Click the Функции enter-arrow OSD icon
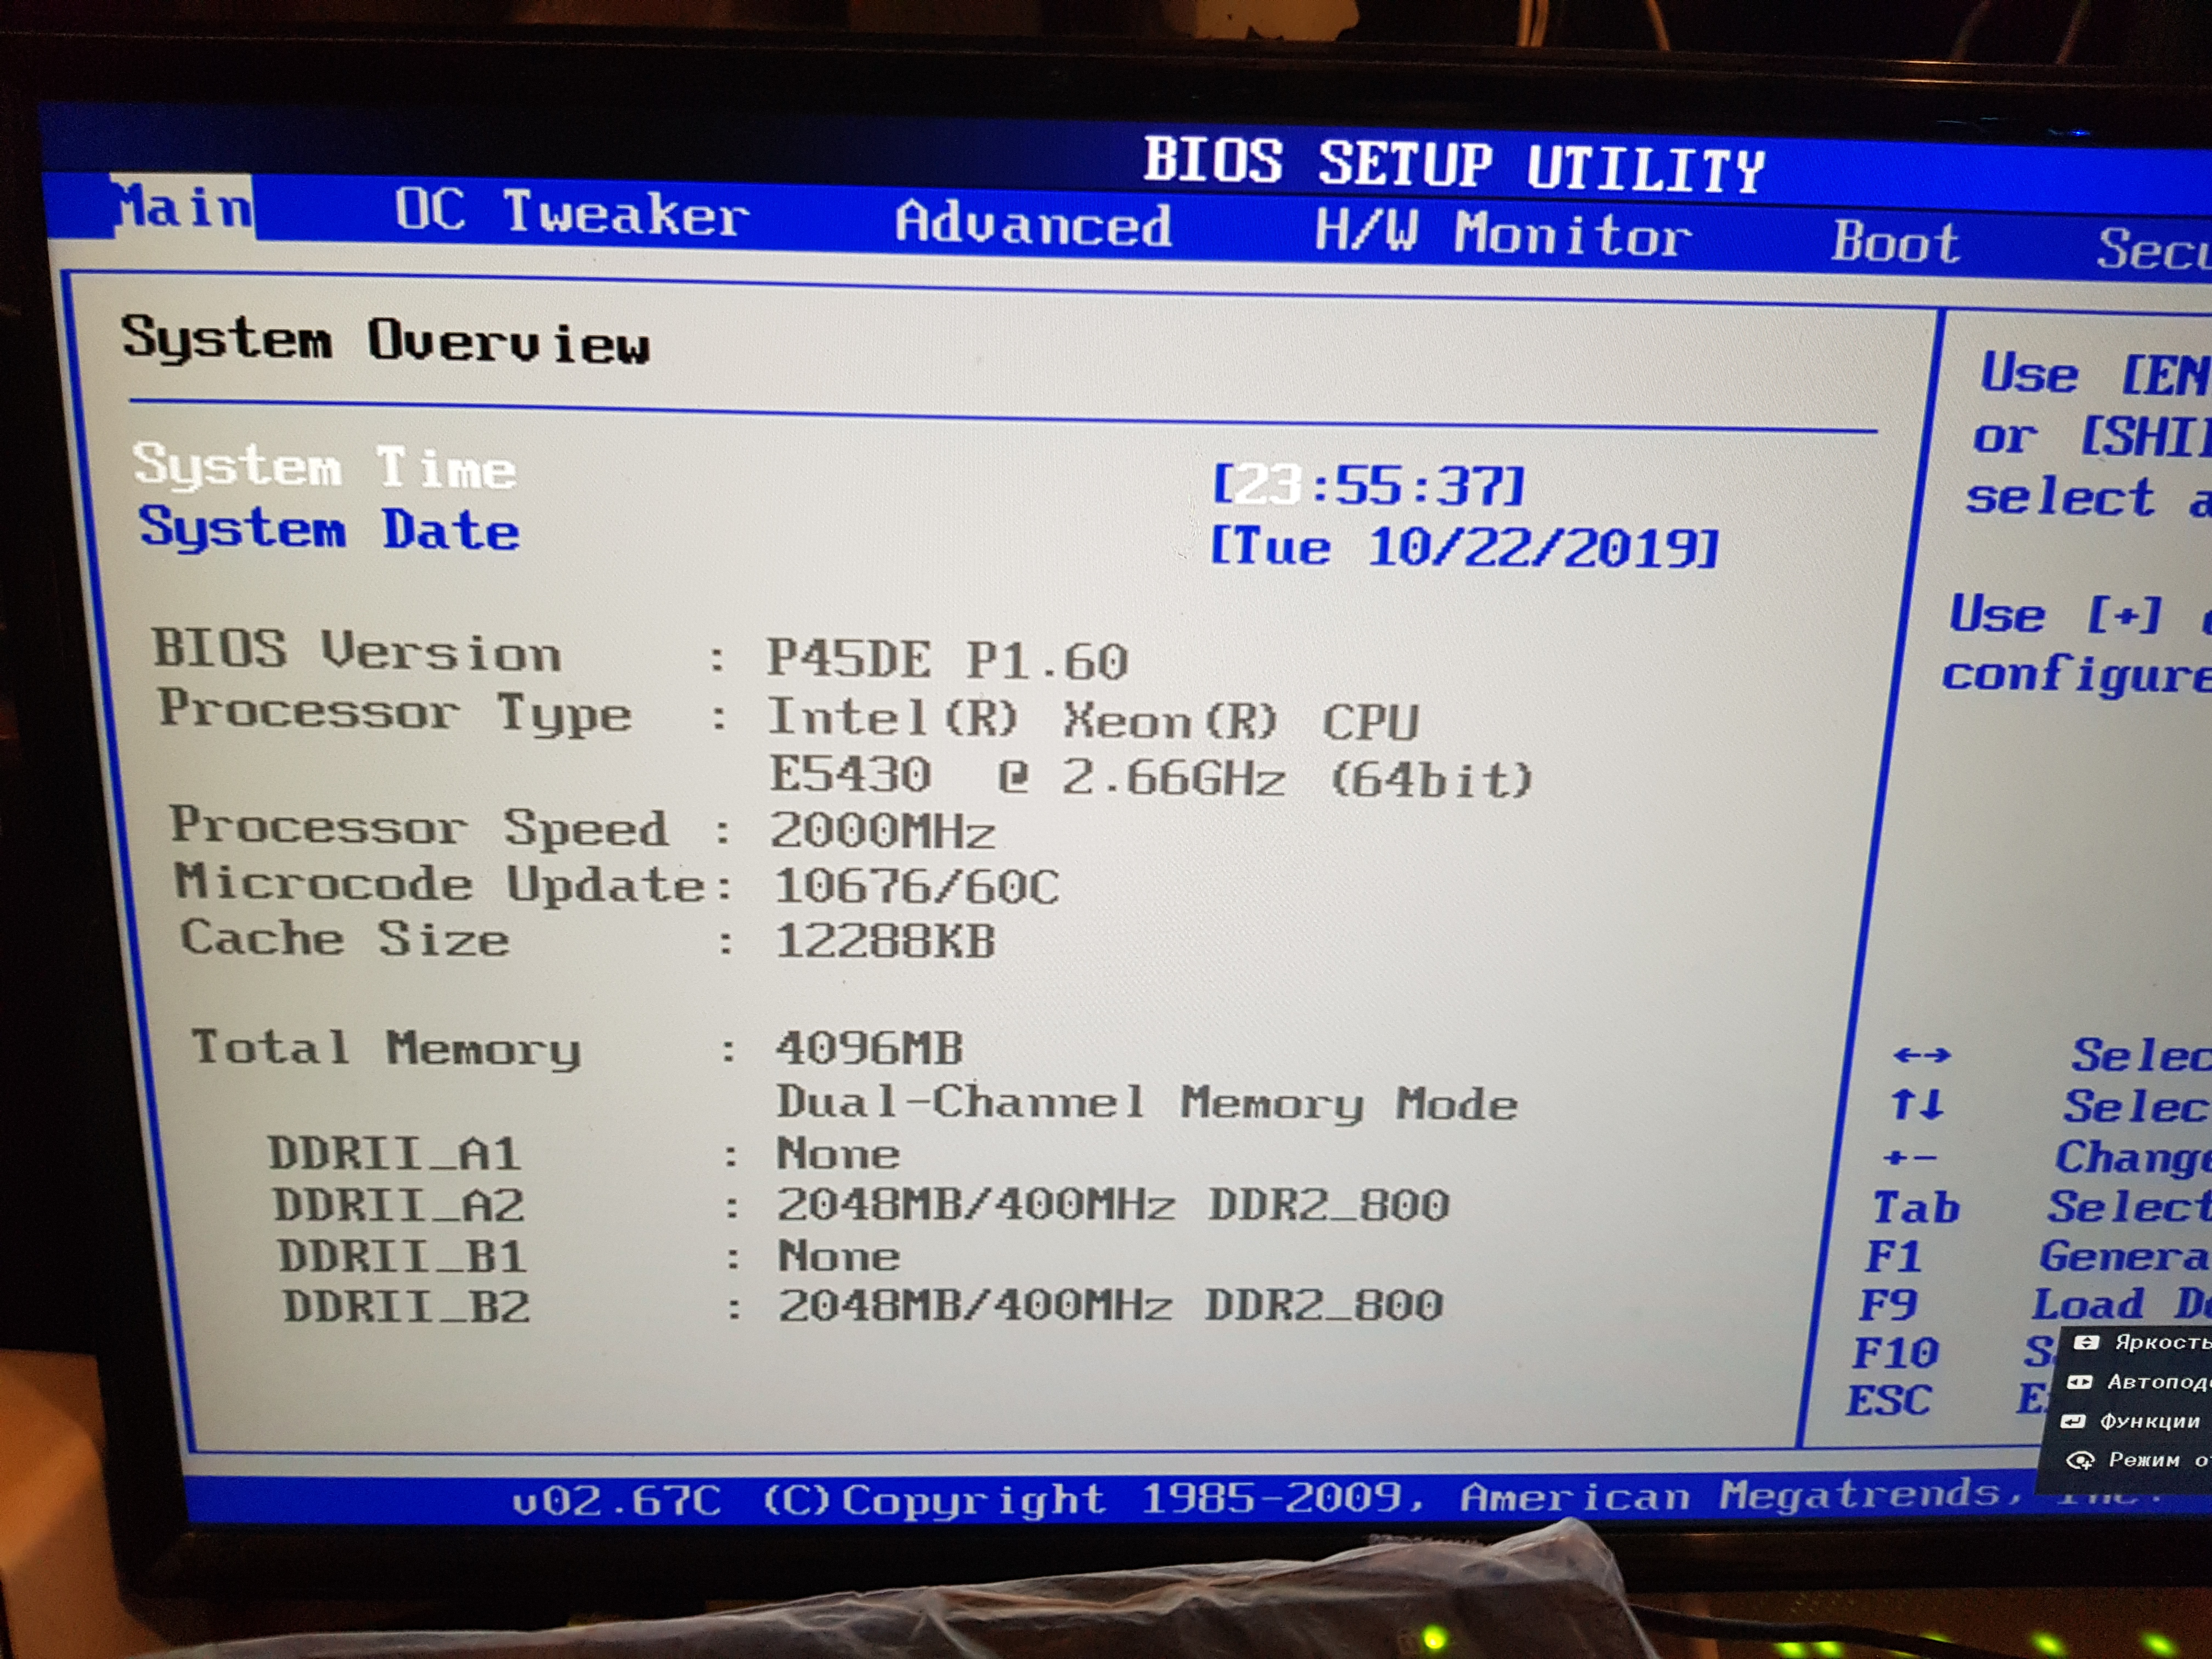2212x1659 pixels. click(x=2074, y=1421)
